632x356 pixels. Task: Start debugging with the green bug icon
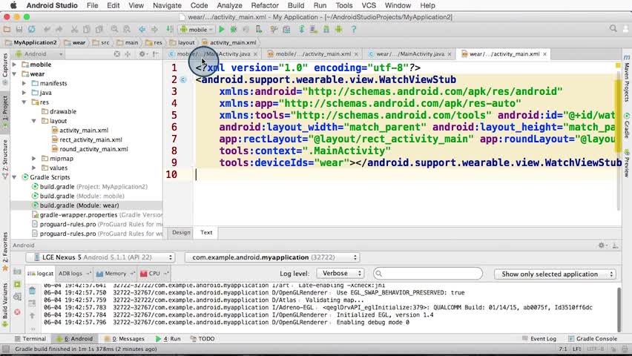click(234, 30)
